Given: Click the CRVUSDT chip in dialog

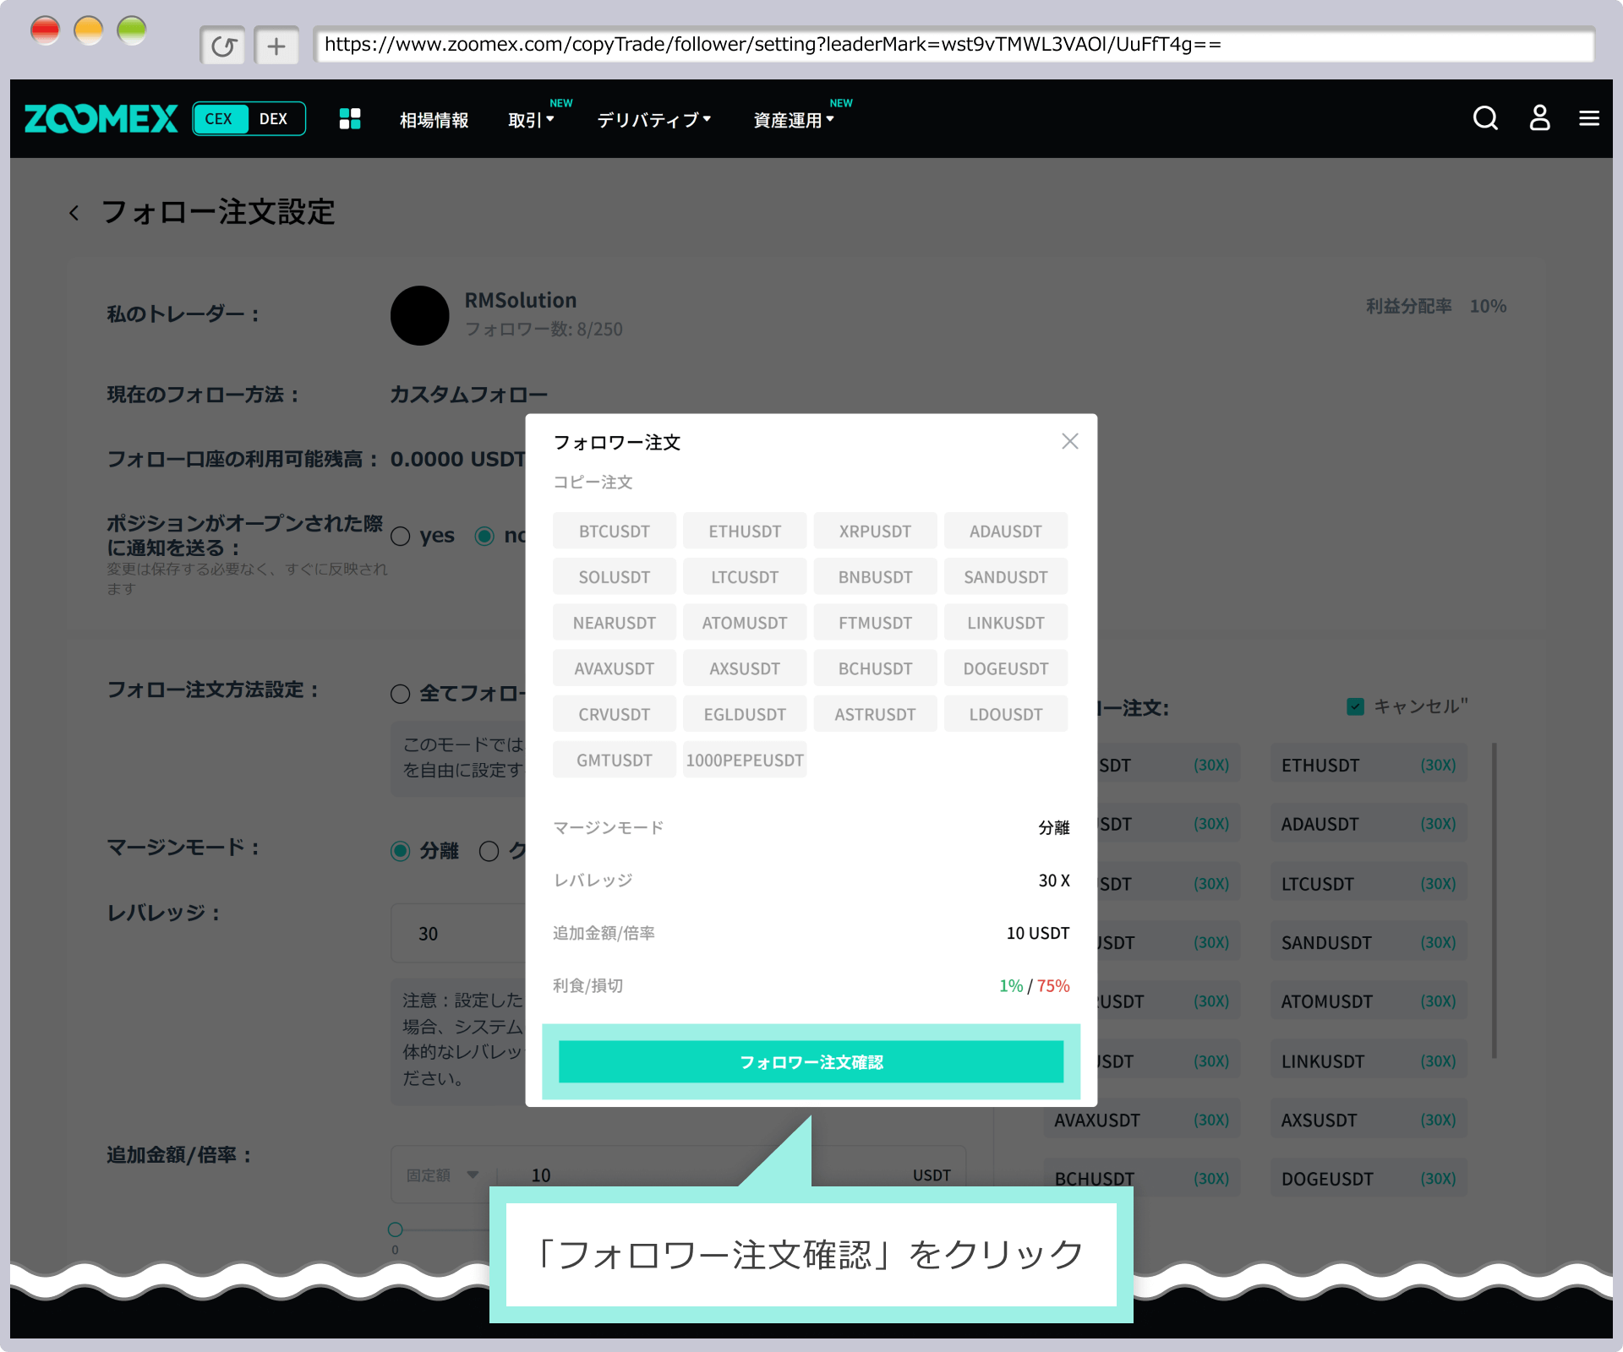Looking at the screenshot, I should coord(615,714).
